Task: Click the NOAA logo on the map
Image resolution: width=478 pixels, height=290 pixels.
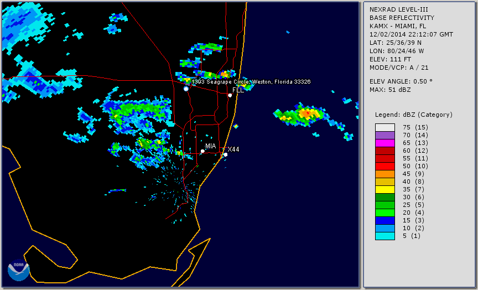Action: pyautogui.click(x=19, y=270)
